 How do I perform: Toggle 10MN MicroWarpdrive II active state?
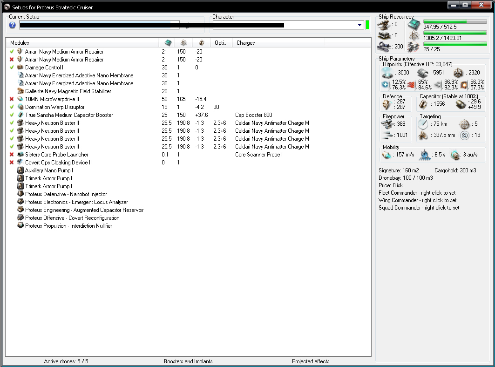(x=12, y=99)
